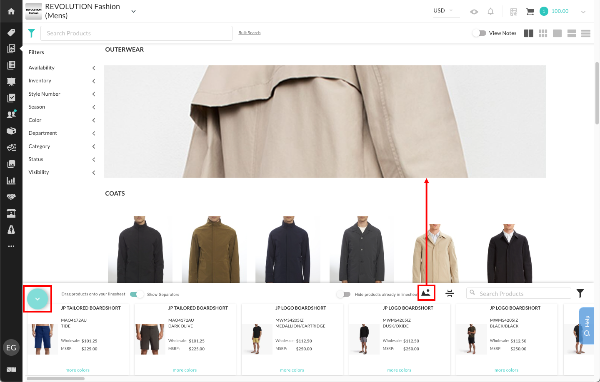The height and width of the screenshot is (382, 600).
Task: Open the Bulk Search link
Action: [x=249, y=33]
